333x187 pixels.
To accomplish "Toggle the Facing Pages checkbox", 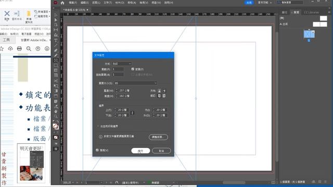I will click(133, 69).
